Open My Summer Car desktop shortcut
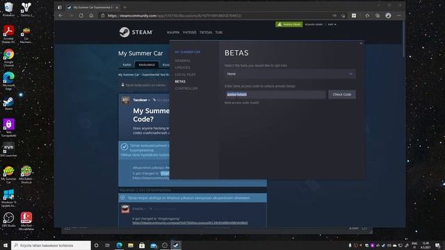The image size is (445, 250). pyautogui.click(x=8, y=175)
